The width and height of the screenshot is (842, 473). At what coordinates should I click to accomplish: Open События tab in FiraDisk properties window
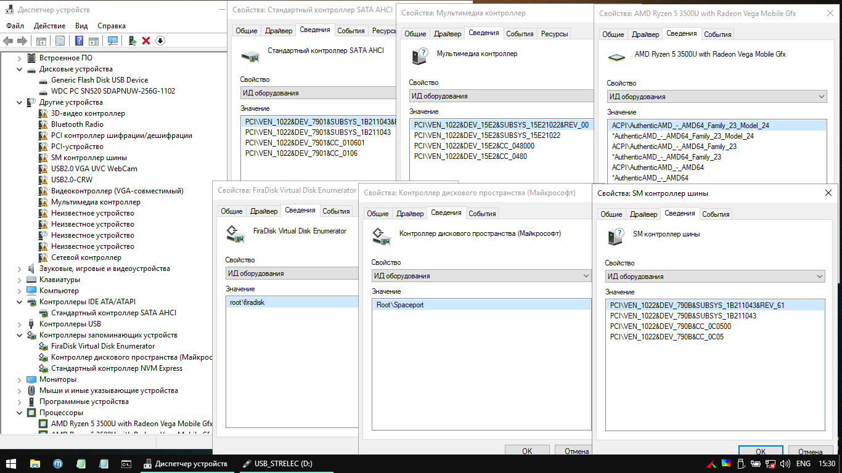(x=336, y=211)
